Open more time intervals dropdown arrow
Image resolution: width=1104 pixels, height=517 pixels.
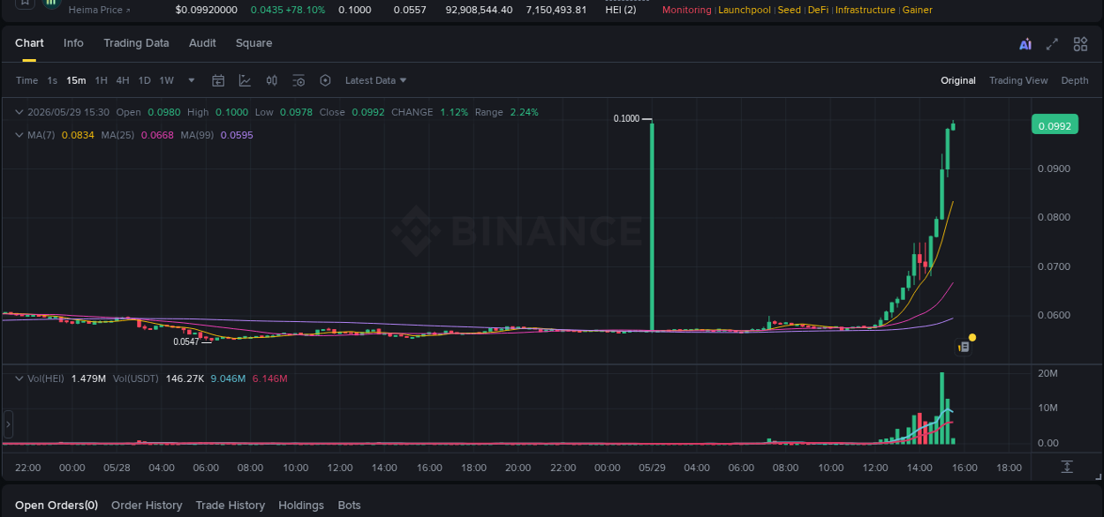tap(192, 80)
